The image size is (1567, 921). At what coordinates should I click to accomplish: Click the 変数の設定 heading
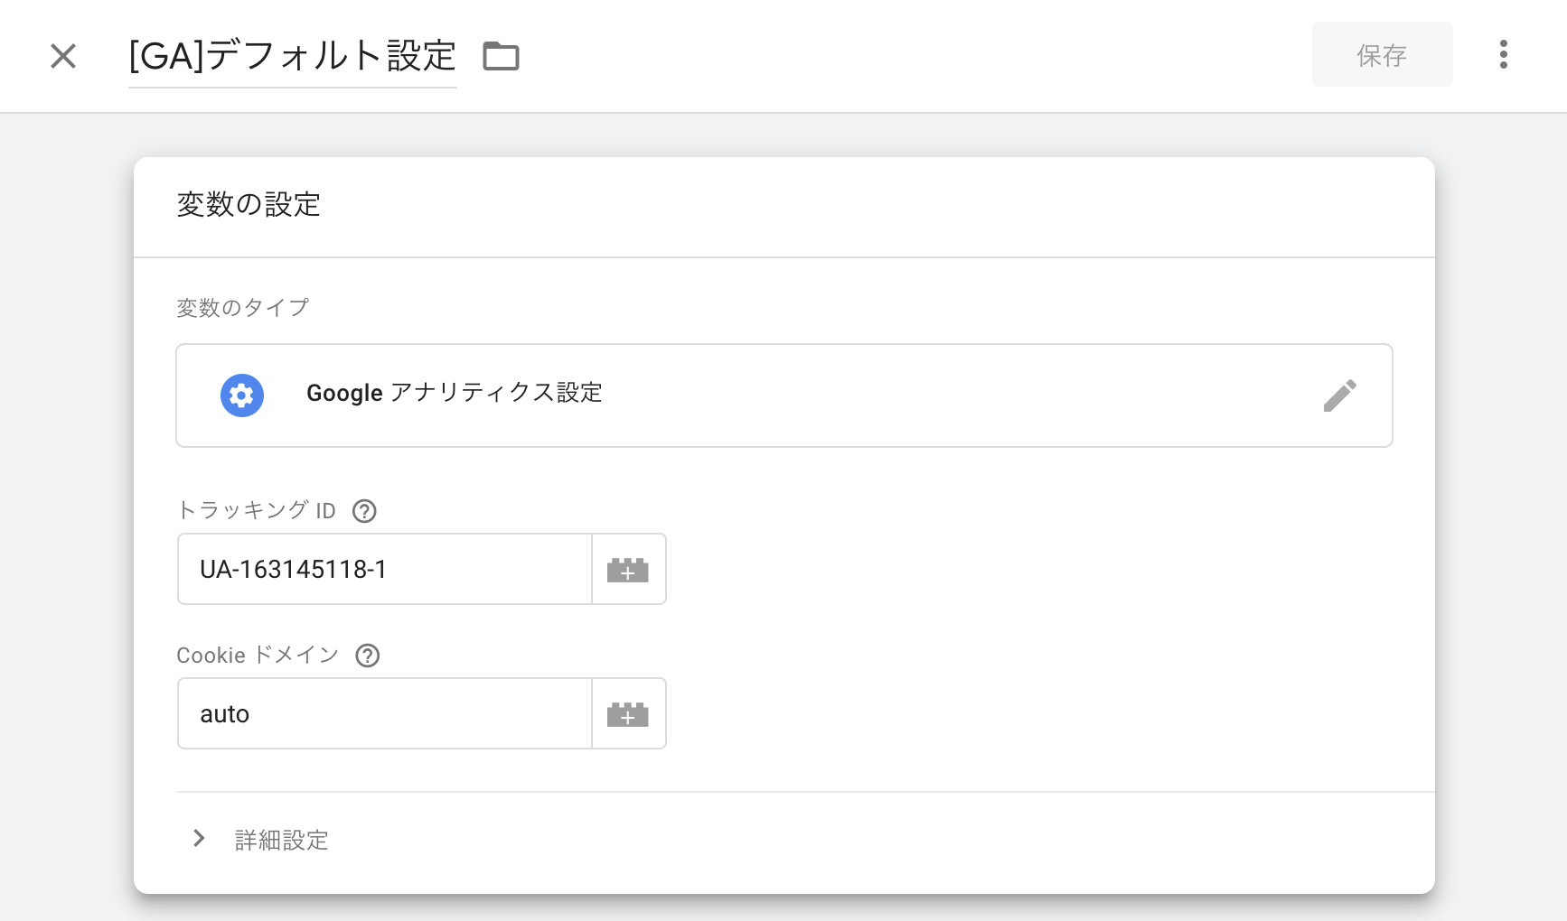coord(249,204)
